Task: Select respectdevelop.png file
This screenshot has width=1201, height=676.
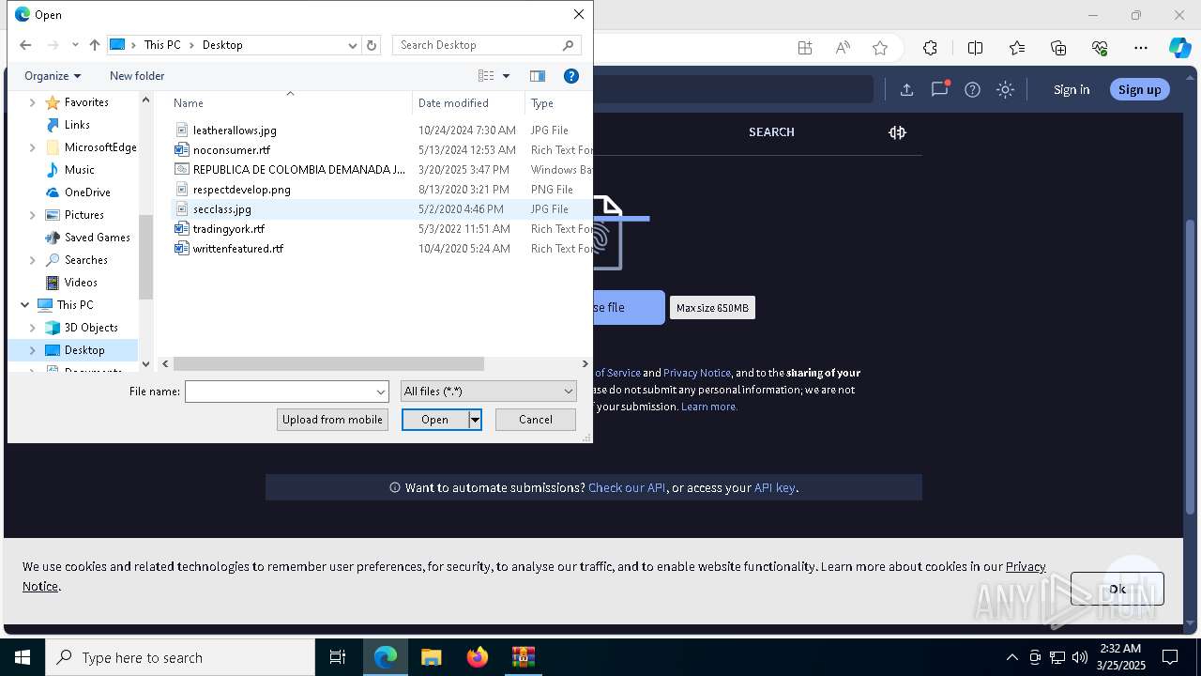Action: coord(241,190)
